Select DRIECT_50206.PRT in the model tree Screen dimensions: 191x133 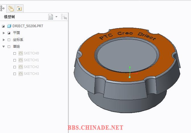[x=28, y=26]
